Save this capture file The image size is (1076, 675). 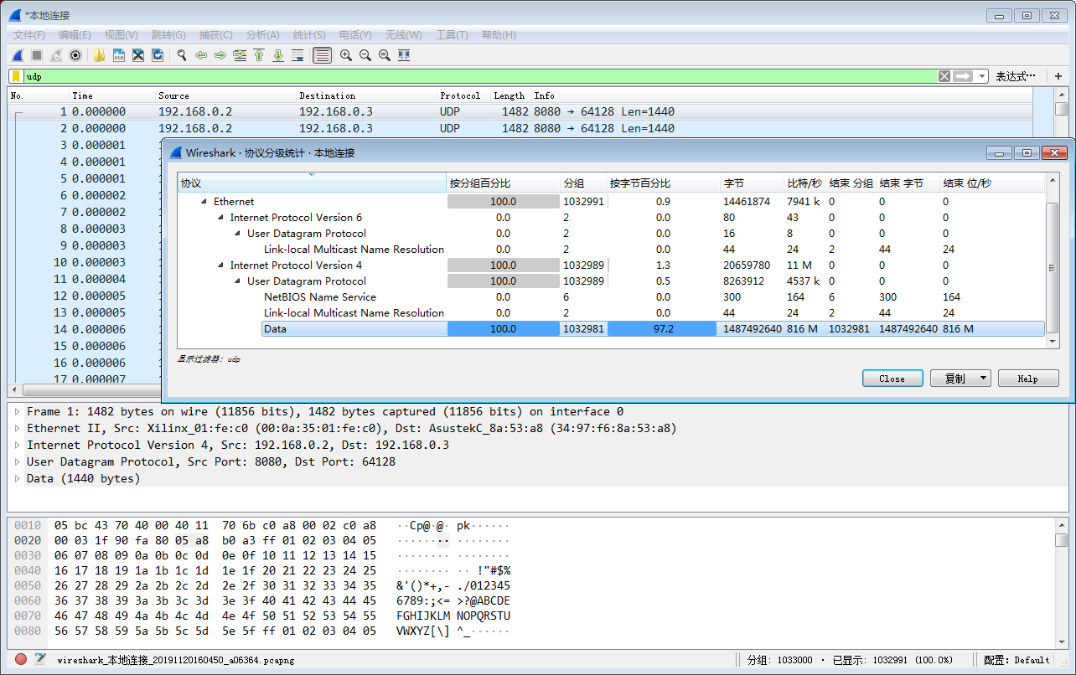click(119, 55)
